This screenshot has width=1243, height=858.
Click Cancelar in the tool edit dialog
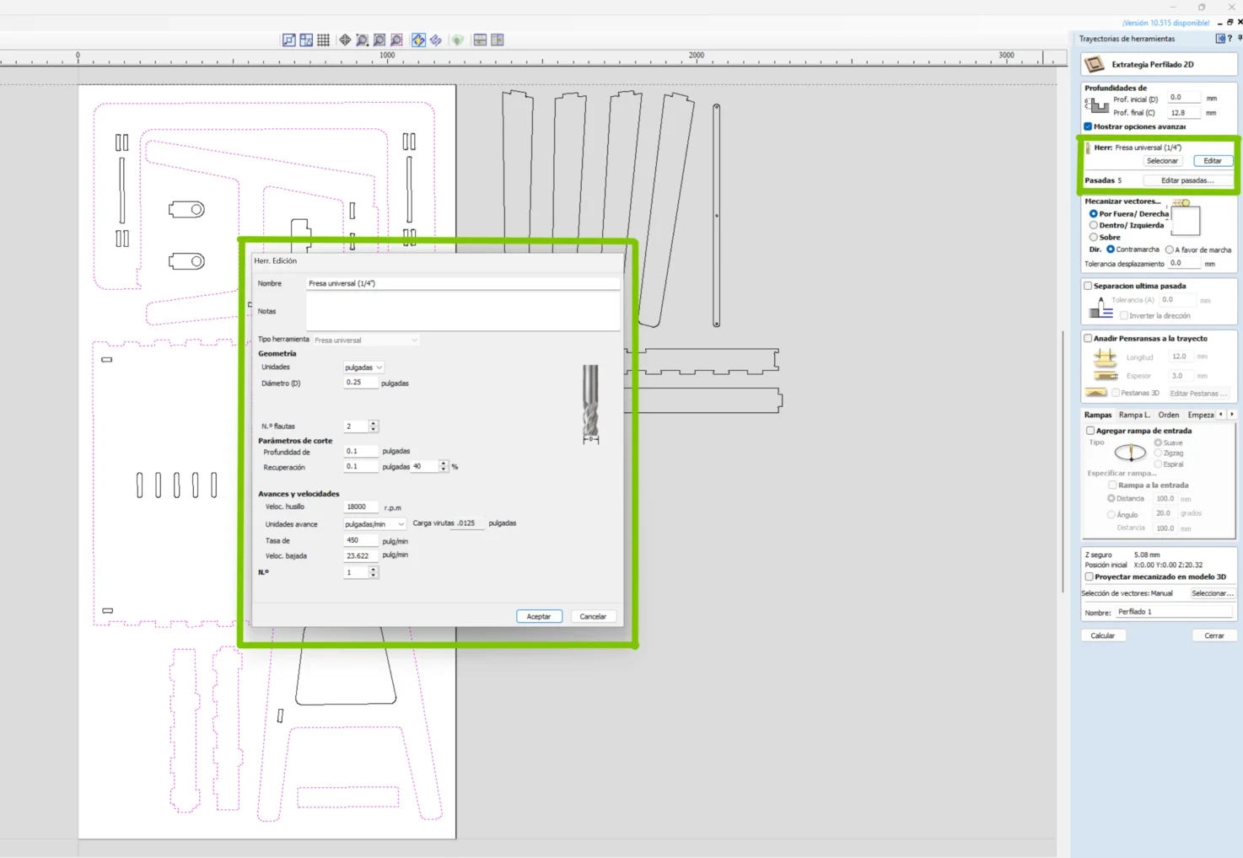click(593, 616)
